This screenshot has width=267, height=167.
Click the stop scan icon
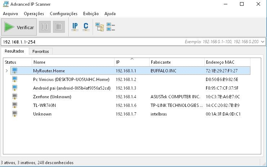point(59,27)
